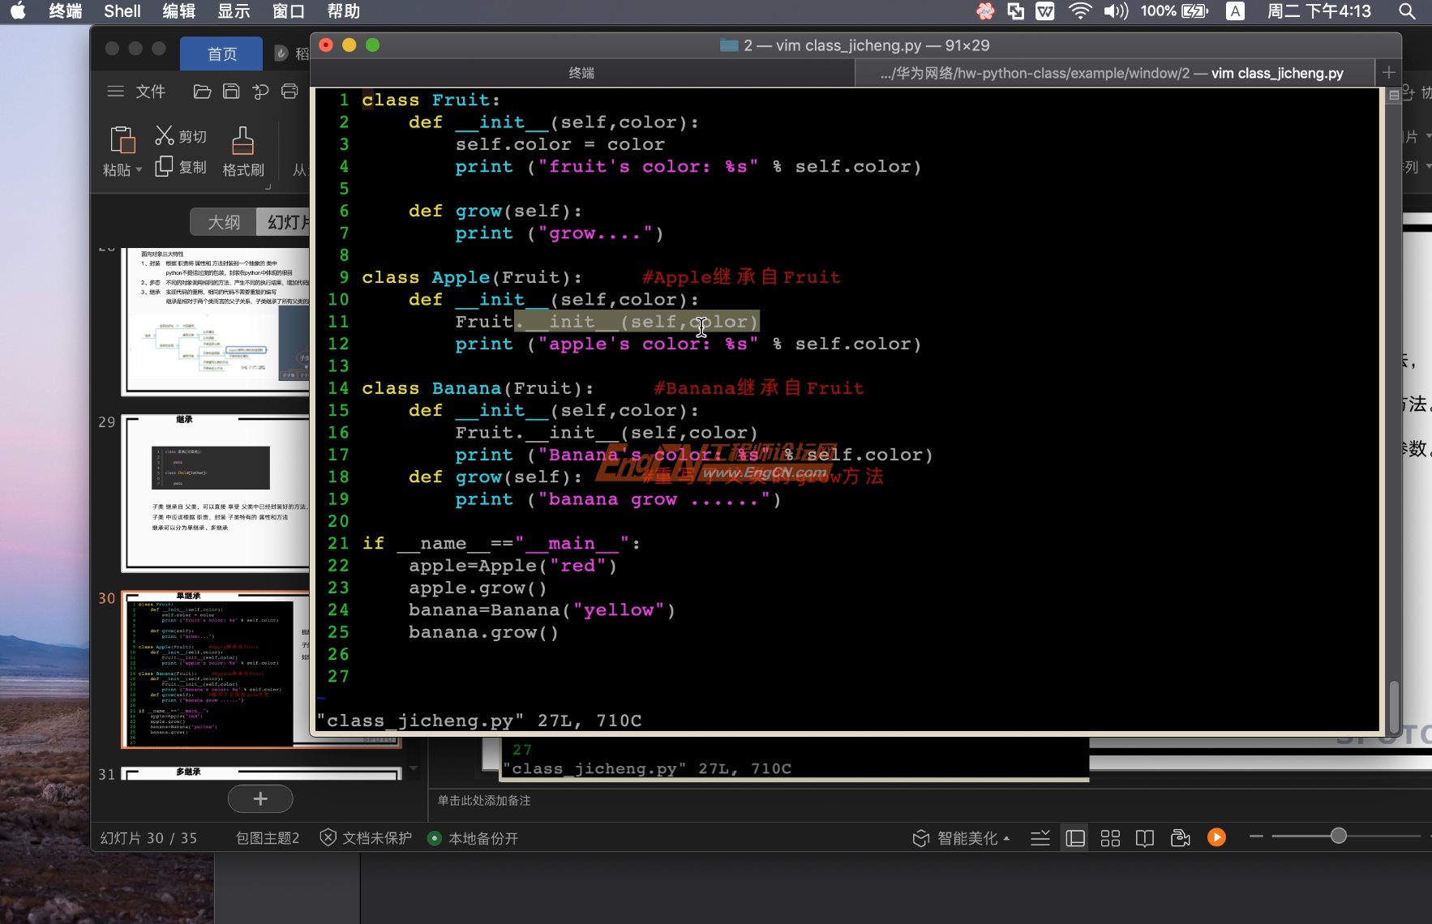Switch to slide sorter grid view icon
The image size is (1432, 924).
coord(1110,838)
